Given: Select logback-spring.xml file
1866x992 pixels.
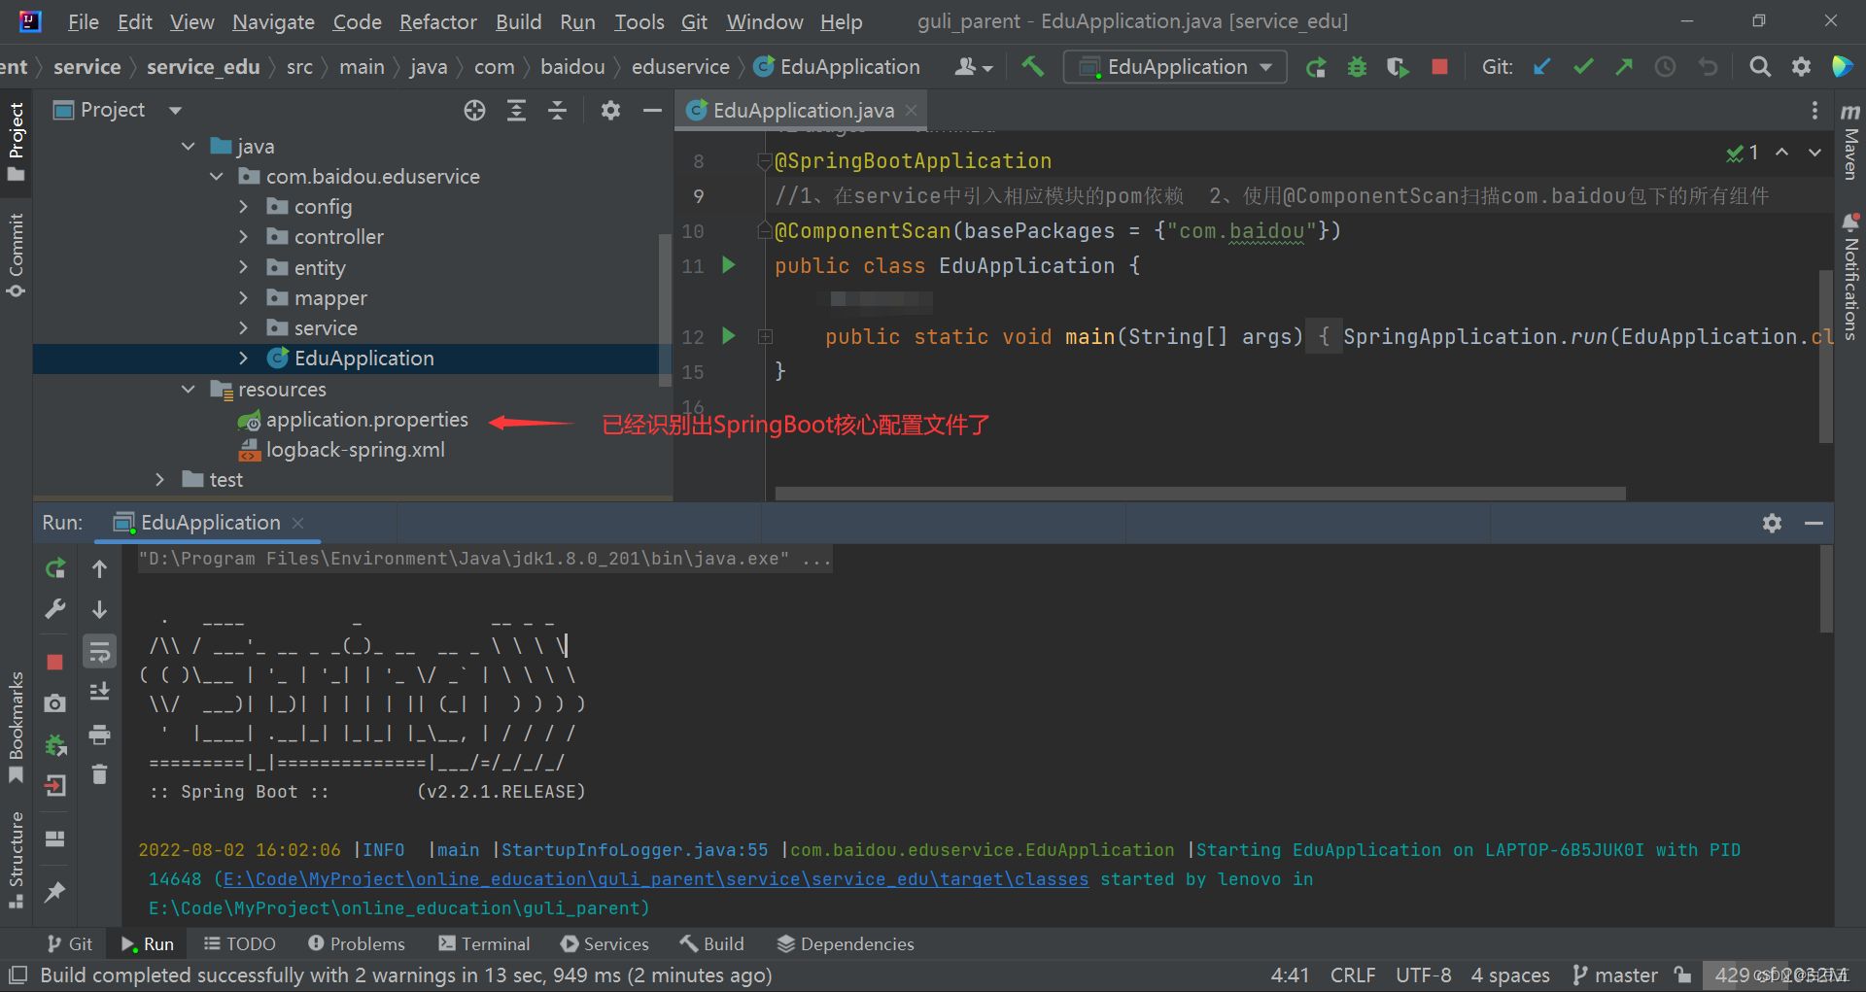Looking at the screenshot, I should [x=356, y=450].
